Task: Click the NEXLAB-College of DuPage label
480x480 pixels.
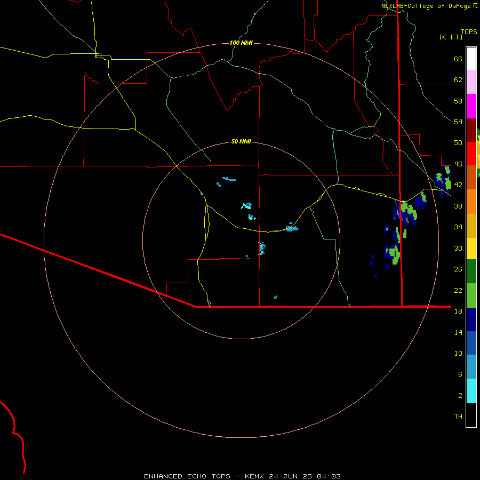Action: 427,6
